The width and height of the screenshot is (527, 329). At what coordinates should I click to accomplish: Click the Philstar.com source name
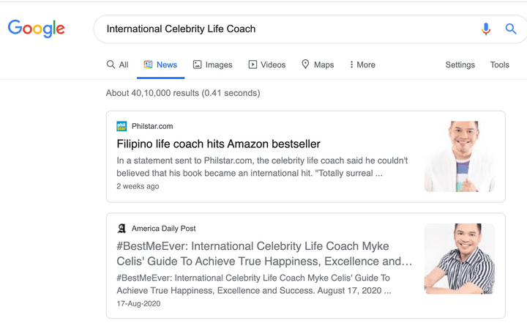coord(152,126)
